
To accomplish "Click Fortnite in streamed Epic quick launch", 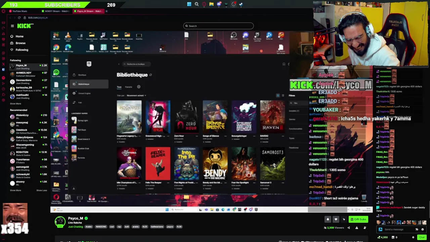I will tap(81, 158).
